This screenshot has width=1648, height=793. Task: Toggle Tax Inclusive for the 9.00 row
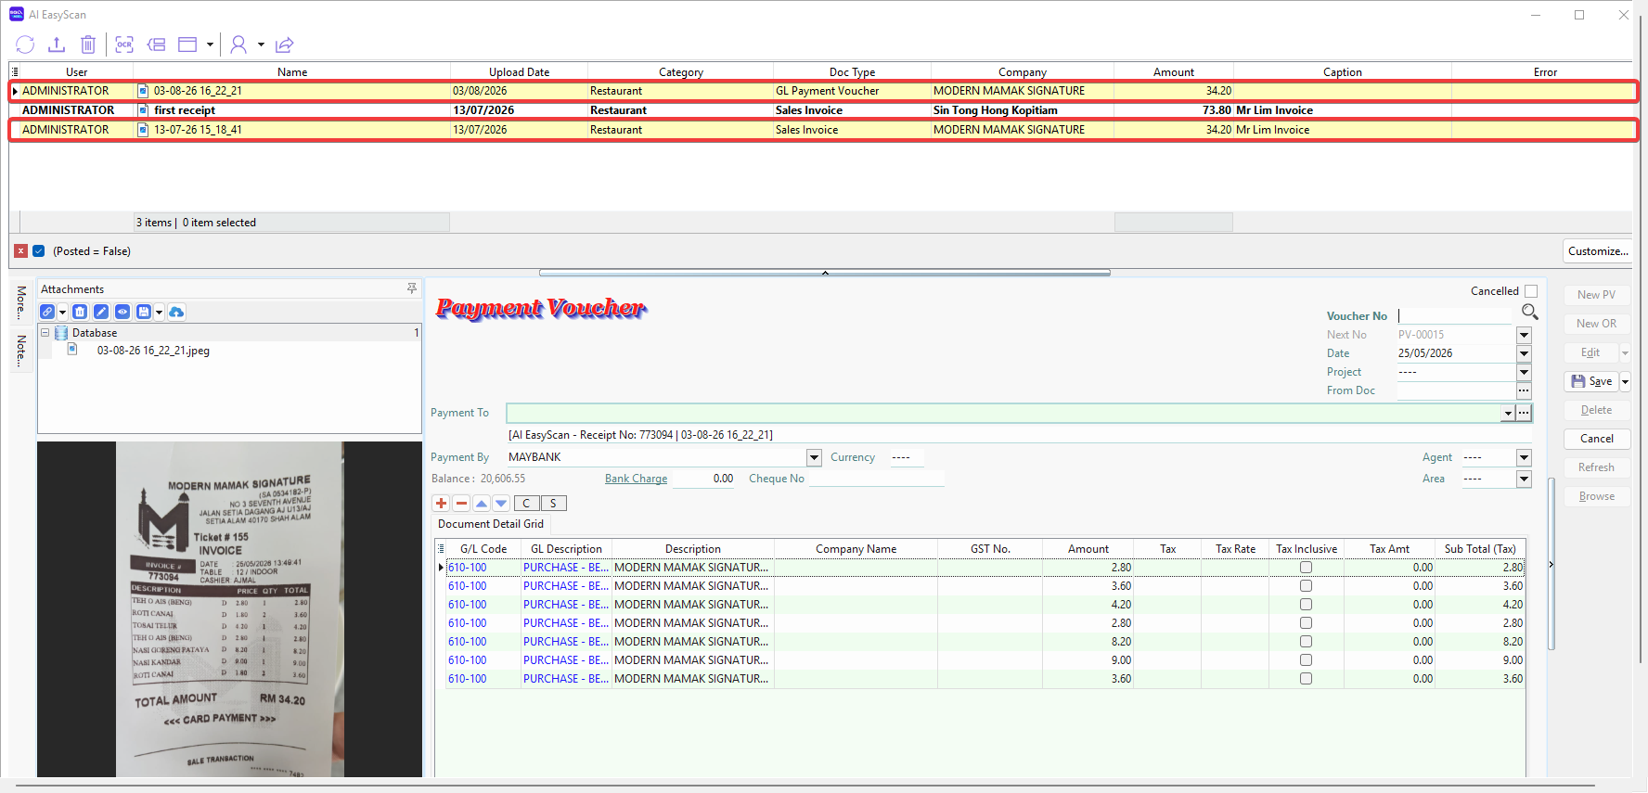click(x=1306, y=660)
